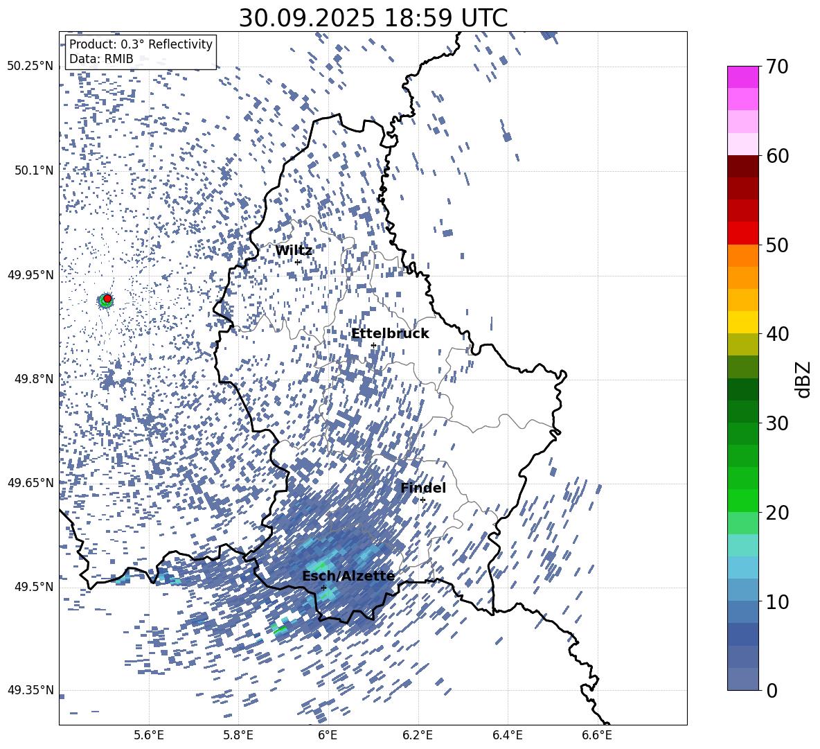
Task: Click the Wiltz location cross marker
Action: (x=298, y=262)
